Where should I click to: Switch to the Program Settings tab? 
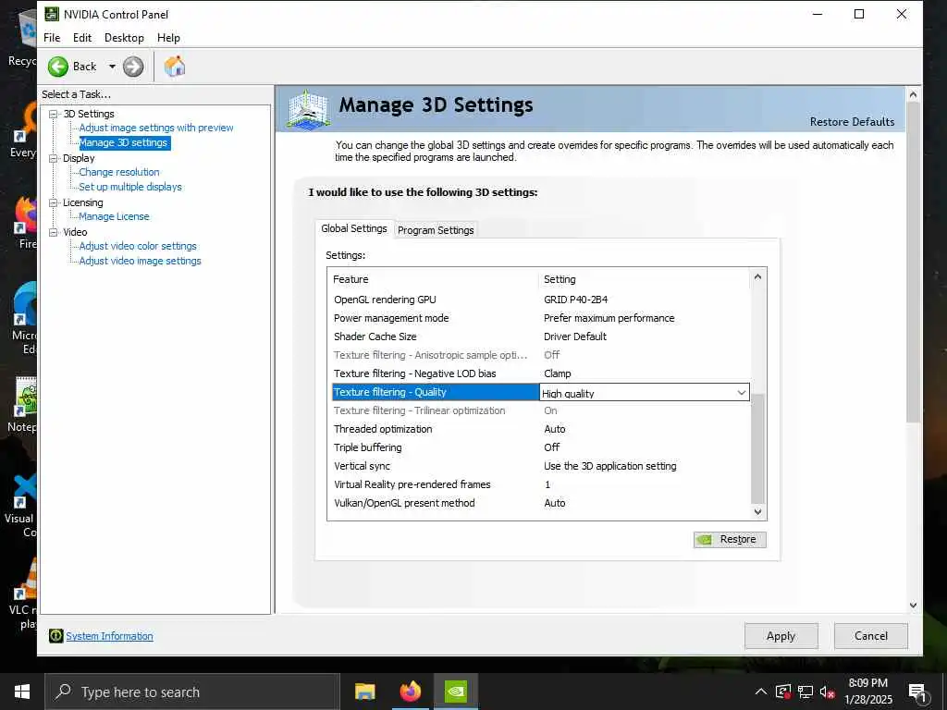436,230
